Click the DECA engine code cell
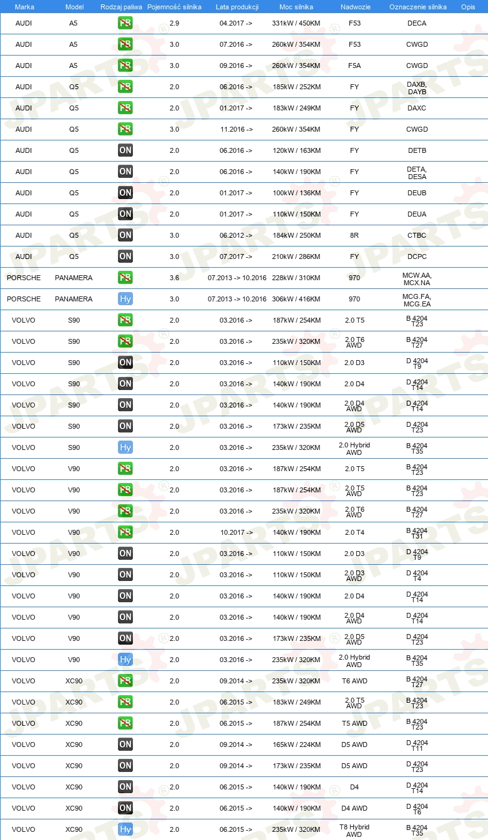 click(417, 23)
